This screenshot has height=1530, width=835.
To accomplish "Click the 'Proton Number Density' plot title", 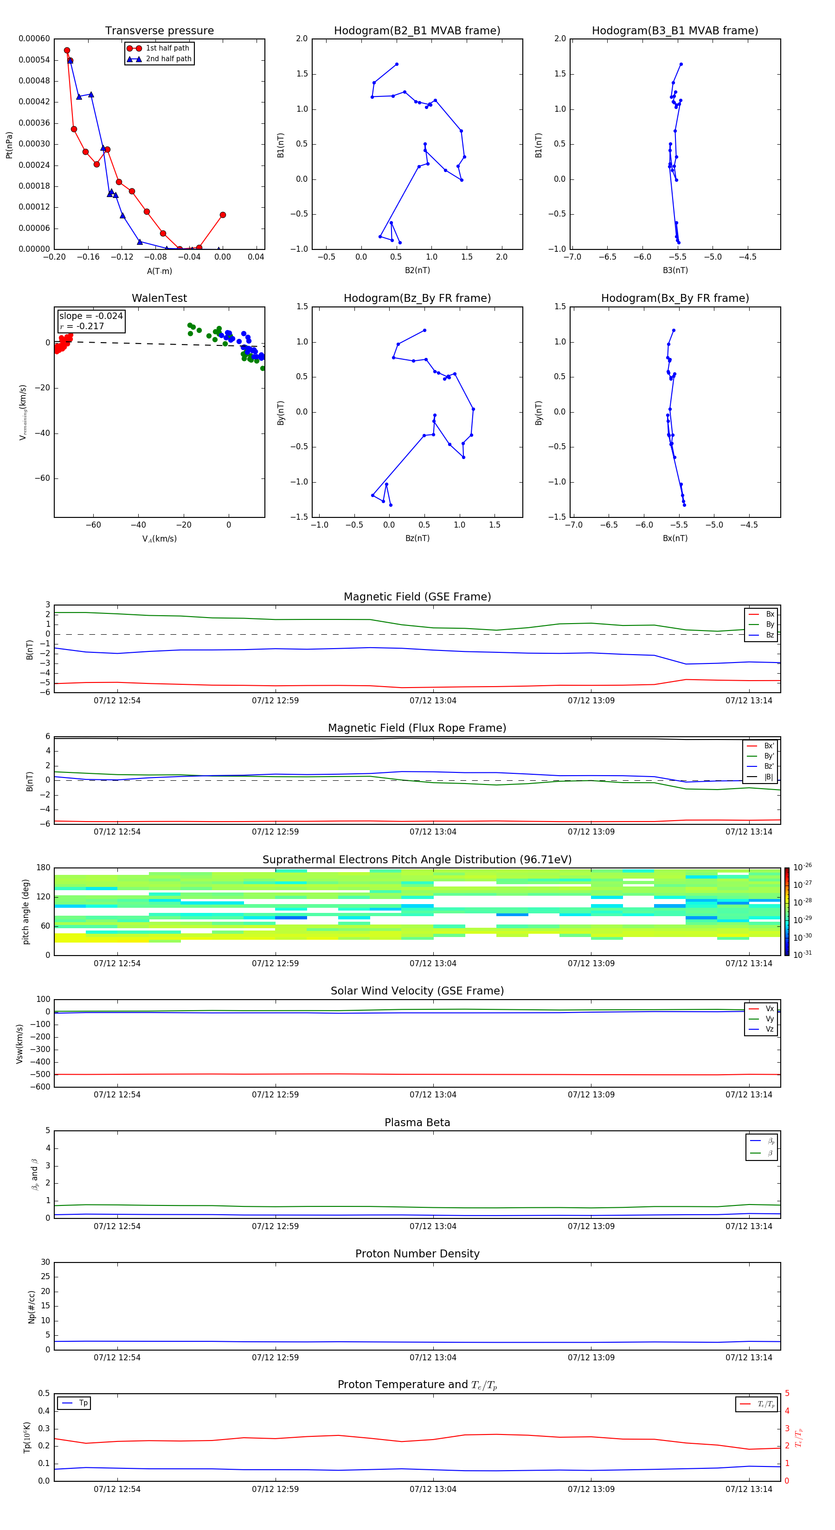I will click(x=417, y=1254).
